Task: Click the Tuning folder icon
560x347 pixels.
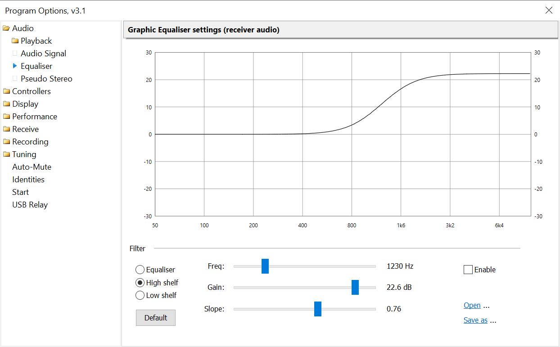Action: (6, 154)
